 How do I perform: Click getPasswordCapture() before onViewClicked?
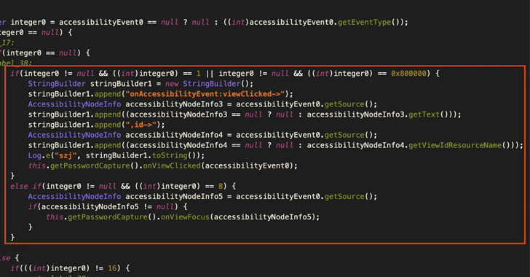[95, 165]
